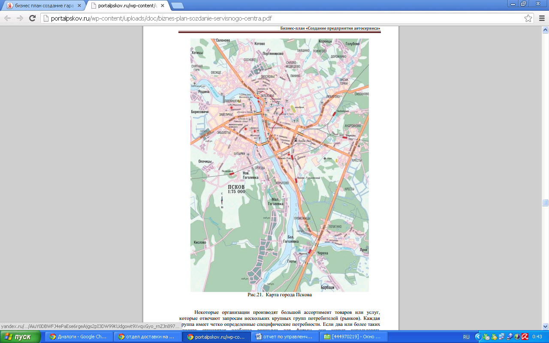Viewport: 549px width, 343px height.
Task: Click the browser forward arrow
Action: [x=20, y=18]
